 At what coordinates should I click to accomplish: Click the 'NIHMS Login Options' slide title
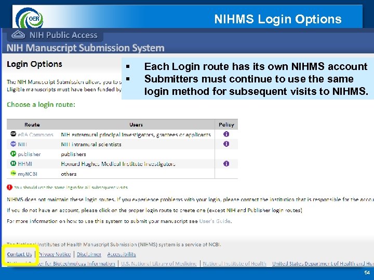pyautogui.click(x=278, y=19)
